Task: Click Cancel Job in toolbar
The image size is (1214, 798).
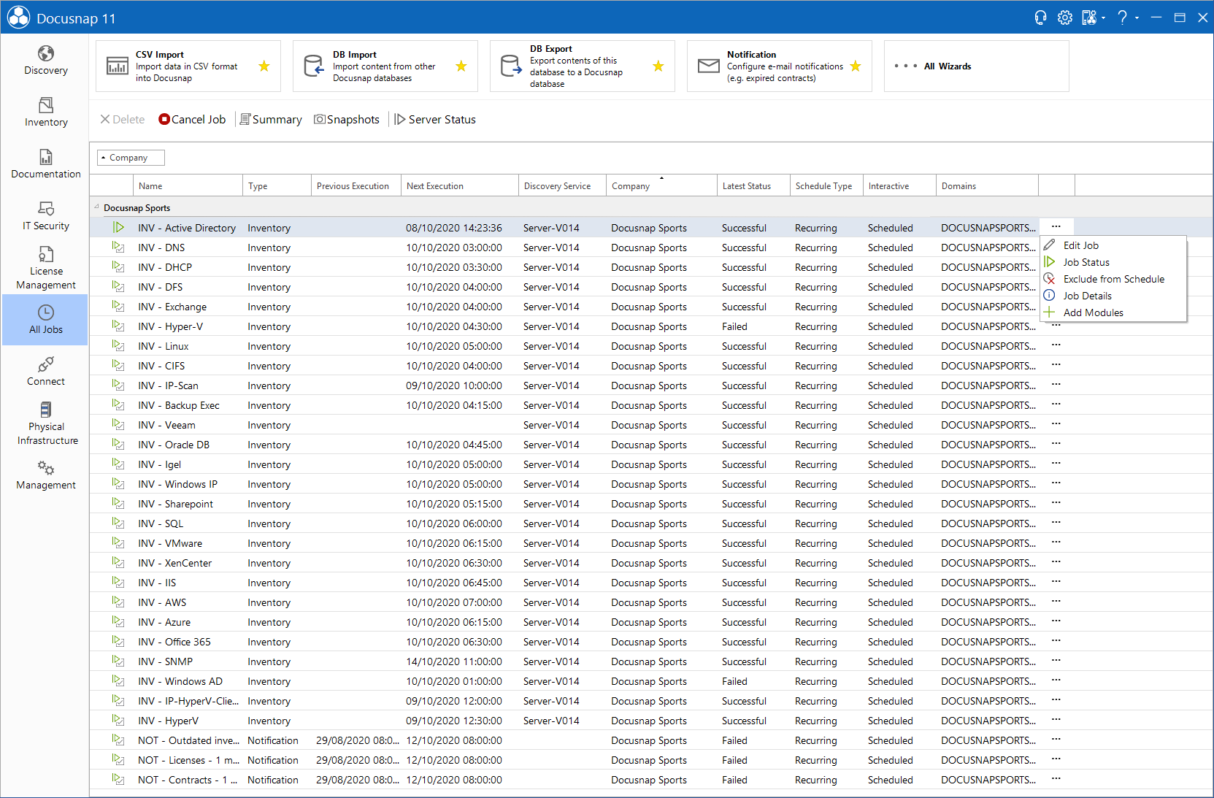Action: [192, 120]
